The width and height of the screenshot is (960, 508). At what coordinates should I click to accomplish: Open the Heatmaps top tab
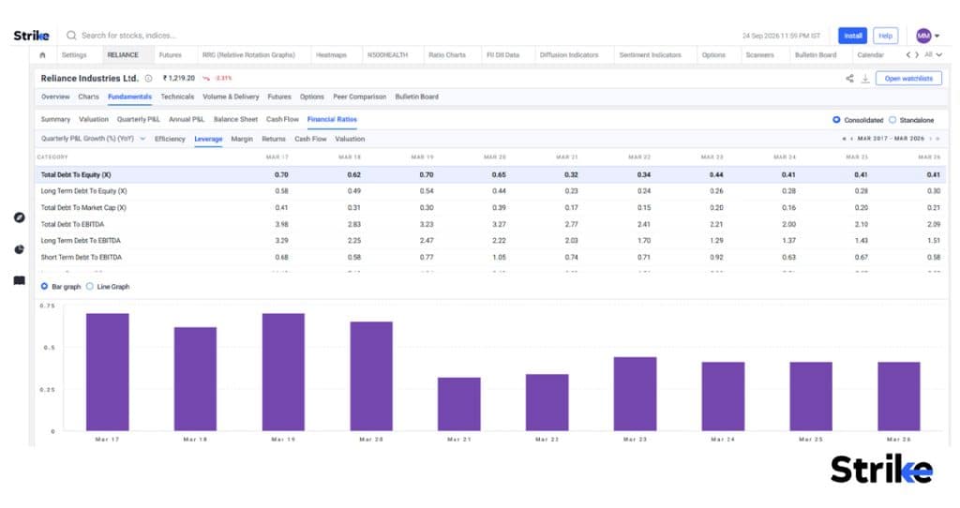coord(331,55)
